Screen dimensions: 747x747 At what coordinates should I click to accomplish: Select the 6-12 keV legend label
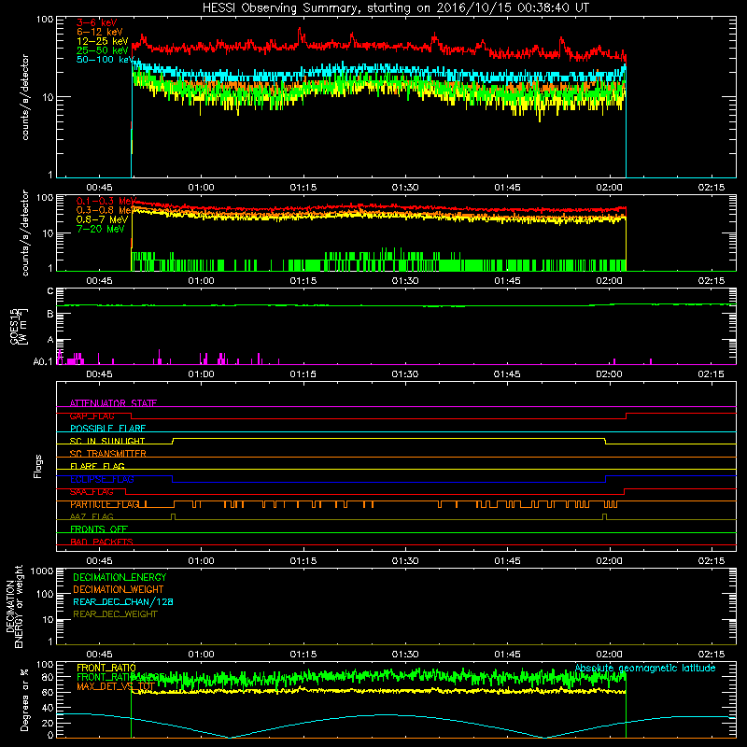(x=99, y=32)
